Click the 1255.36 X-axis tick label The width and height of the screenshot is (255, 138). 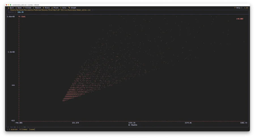click(x=132, y=123)
